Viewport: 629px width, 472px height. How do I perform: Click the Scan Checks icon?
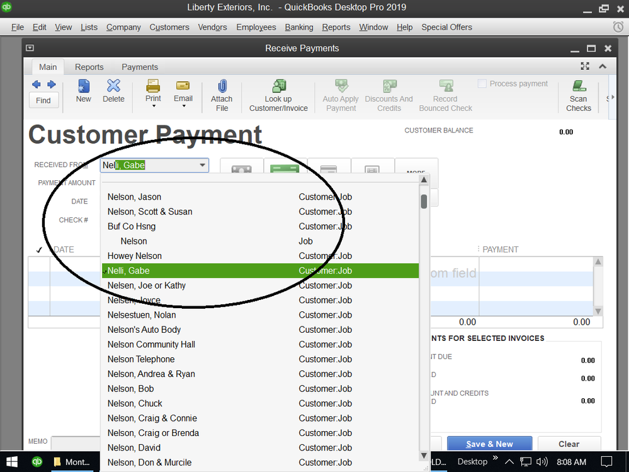579,86
